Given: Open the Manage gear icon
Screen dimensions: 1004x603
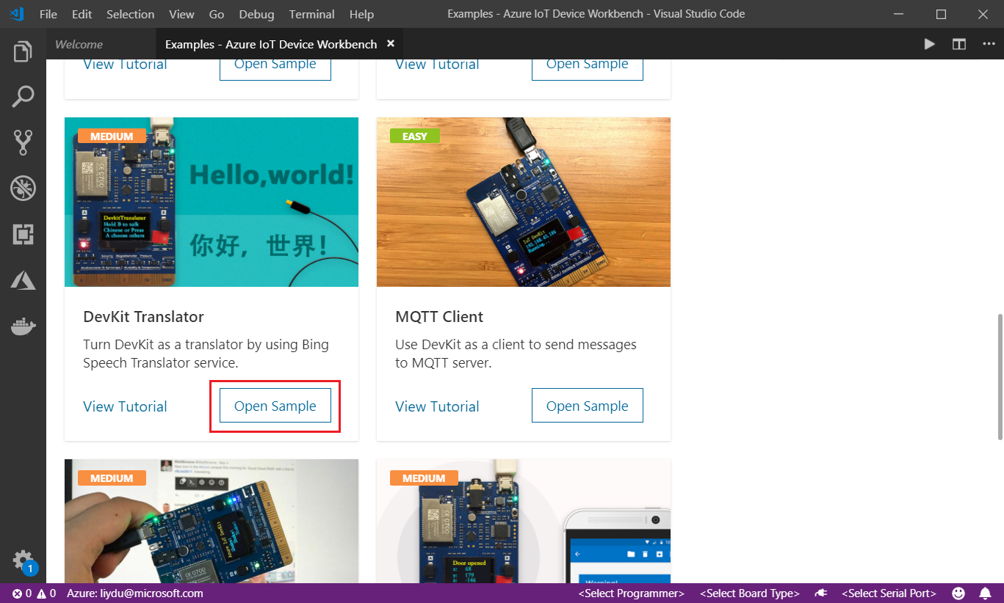Looking at the screenshot, I should [x=23, y=560].
